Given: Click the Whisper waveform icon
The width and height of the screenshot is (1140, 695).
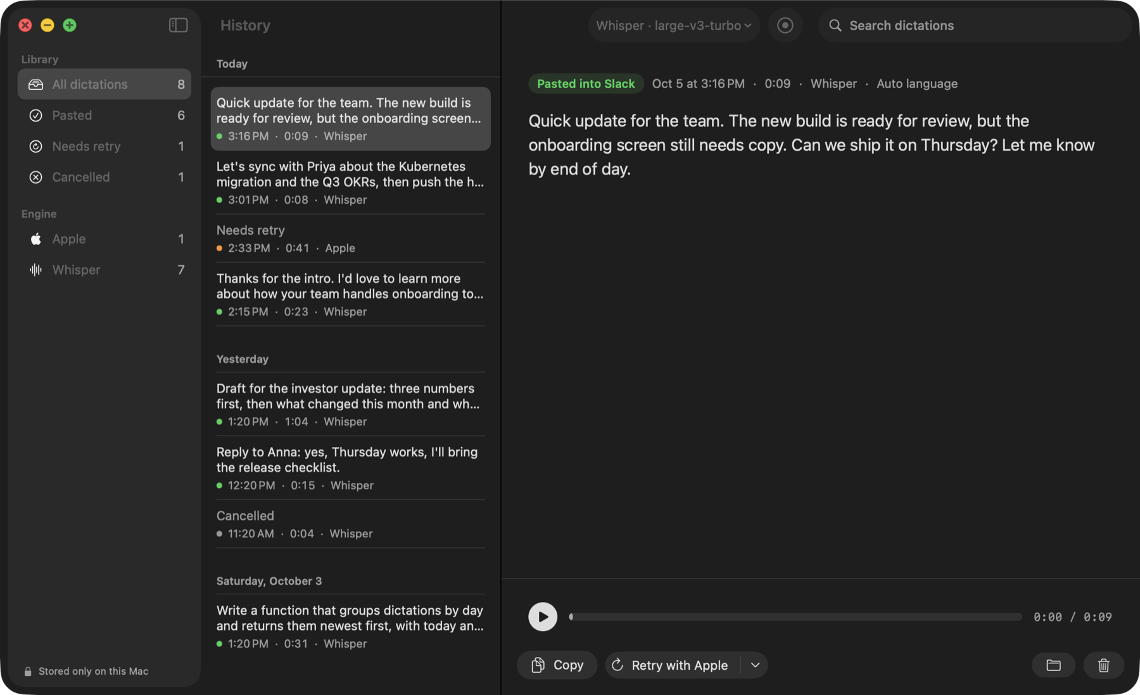Looking at the screenshot, I should 36,270.
